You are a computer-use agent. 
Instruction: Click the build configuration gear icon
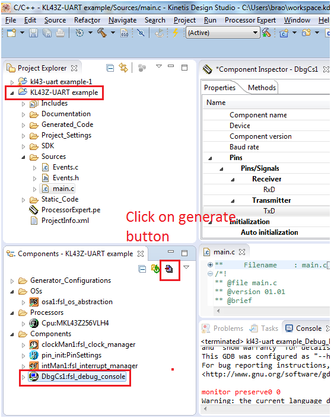[79, 33]
